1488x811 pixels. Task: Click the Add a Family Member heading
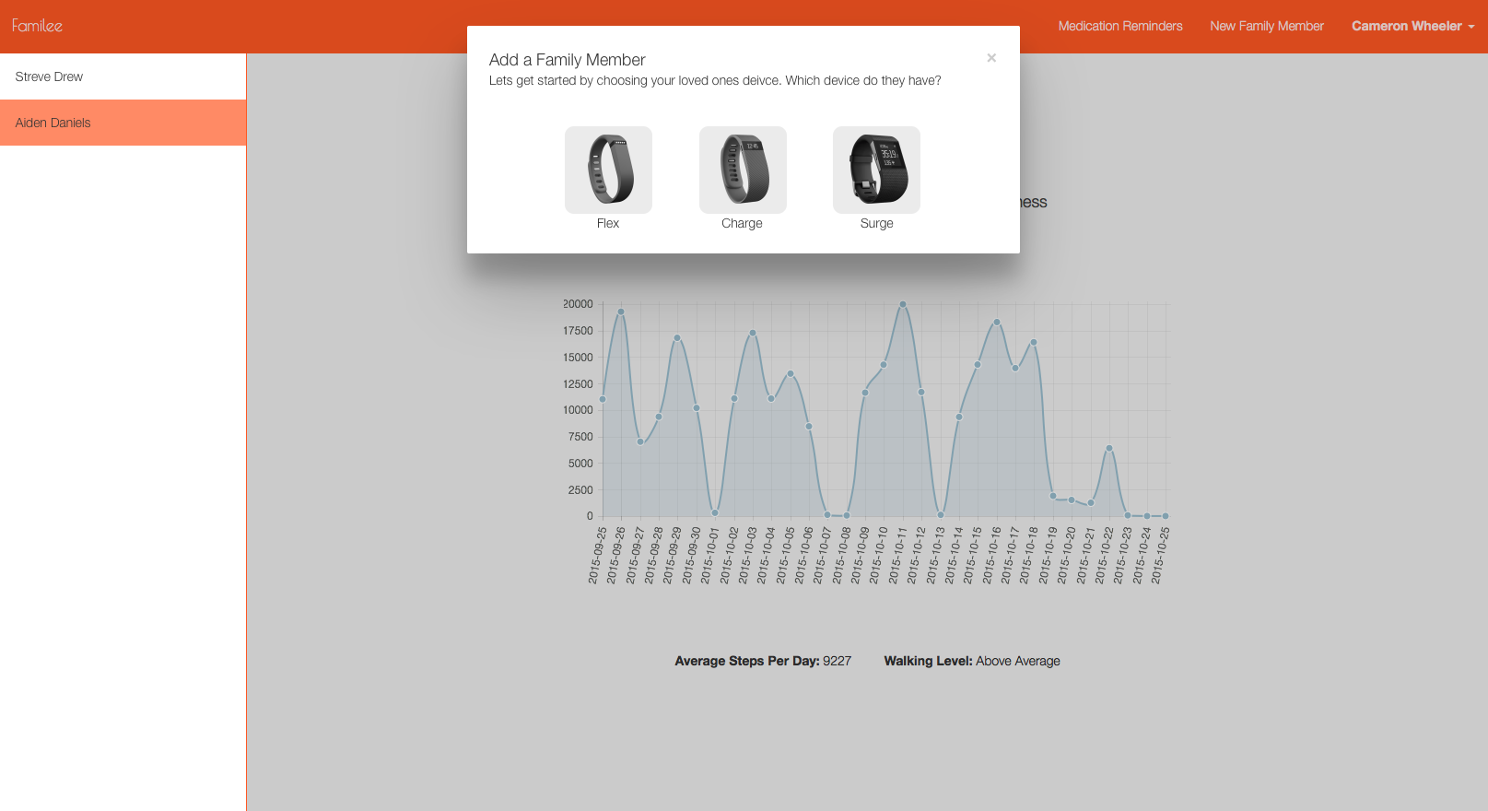coord(567,60)
